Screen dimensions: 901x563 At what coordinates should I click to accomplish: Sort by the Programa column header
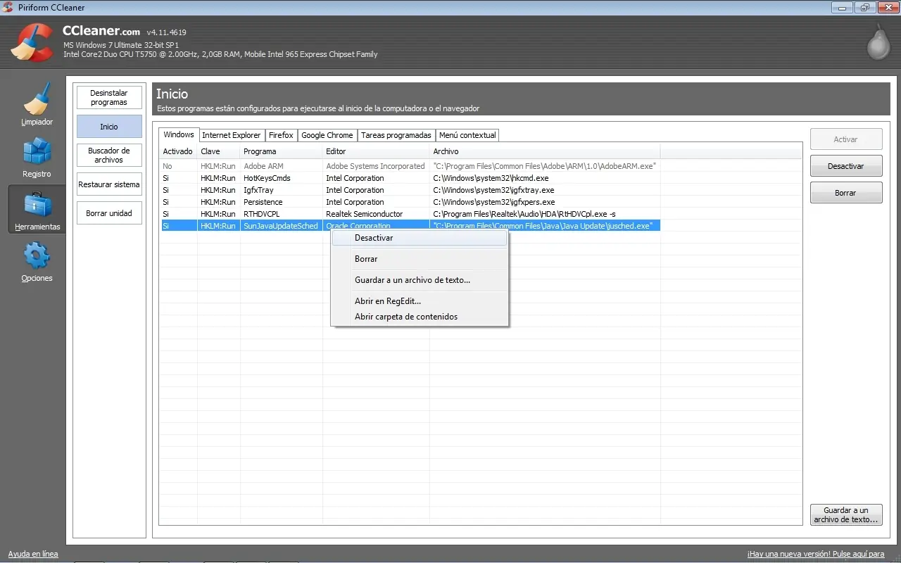point(282,151)
